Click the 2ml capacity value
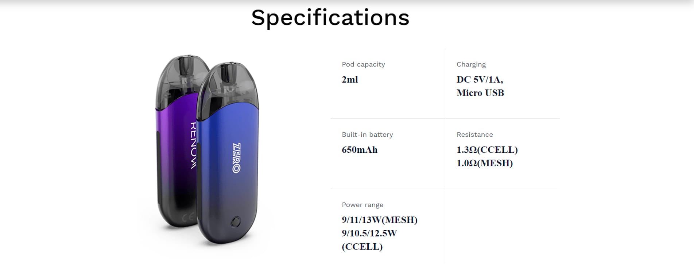Viewport: 694px width, 264px height. 350,80
